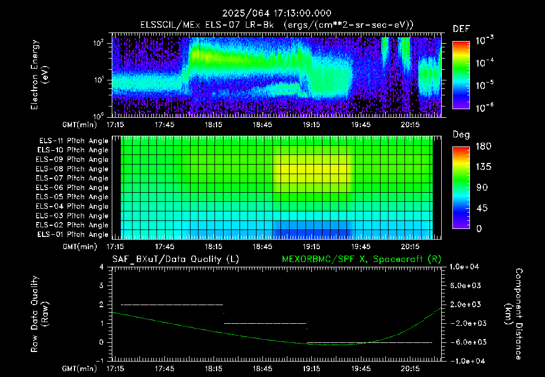Select the ELS-04 Pitch Angle row label
The width and height of the screenshot is (545, 377).
pos(72,207)
